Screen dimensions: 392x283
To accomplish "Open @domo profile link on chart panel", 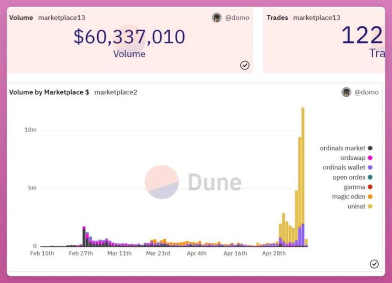I will coord(367,92).
